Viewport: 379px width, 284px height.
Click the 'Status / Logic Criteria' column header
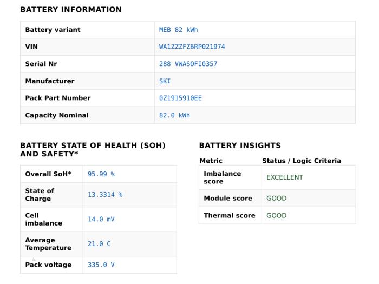pyautogui.click(x=302, y=161)
